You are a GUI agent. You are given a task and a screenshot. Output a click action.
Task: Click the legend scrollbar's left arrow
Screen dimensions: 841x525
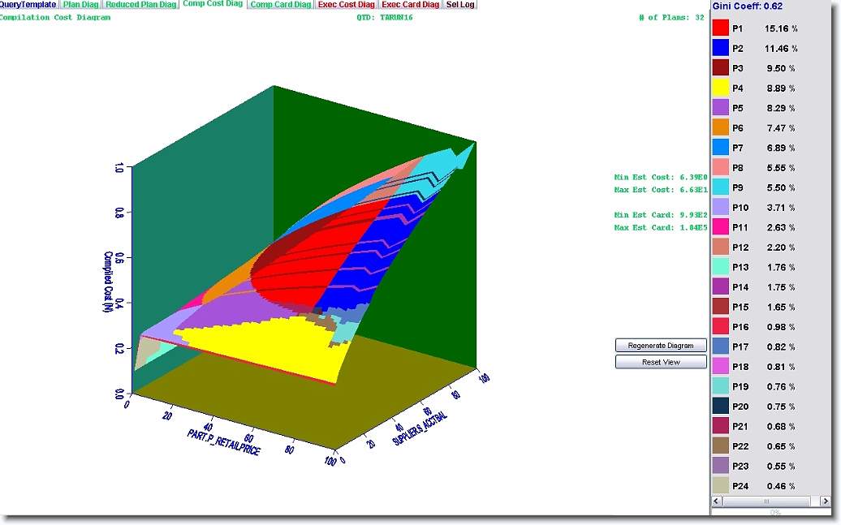(x=718, y=502)
